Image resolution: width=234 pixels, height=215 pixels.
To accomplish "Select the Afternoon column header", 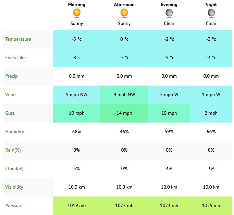I will (124, 5).
